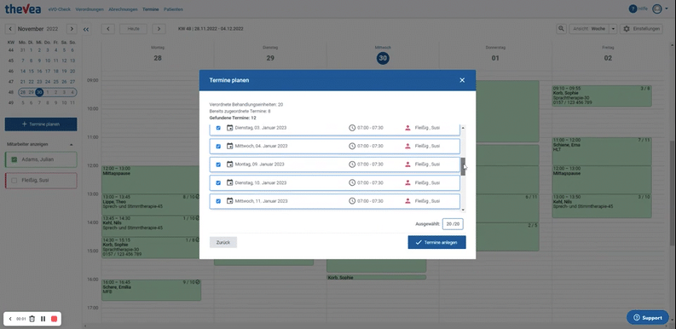The width and height of the screenshot is (676, 329).
Task: Go to previous week in calendar toolbar
Action: point(107,29)
